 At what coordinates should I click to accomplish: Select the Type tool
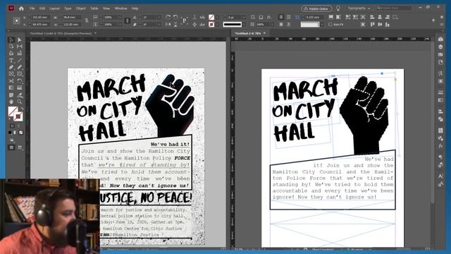click(x=11, y=61)
